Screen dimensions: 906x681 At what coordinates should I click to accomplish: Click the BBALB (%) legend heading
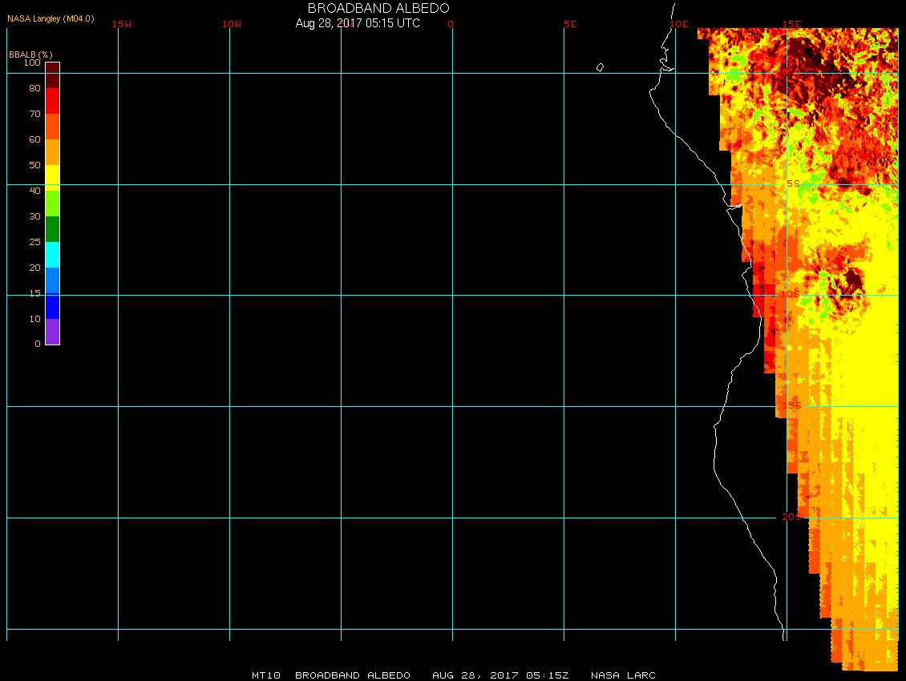[30, 54]
